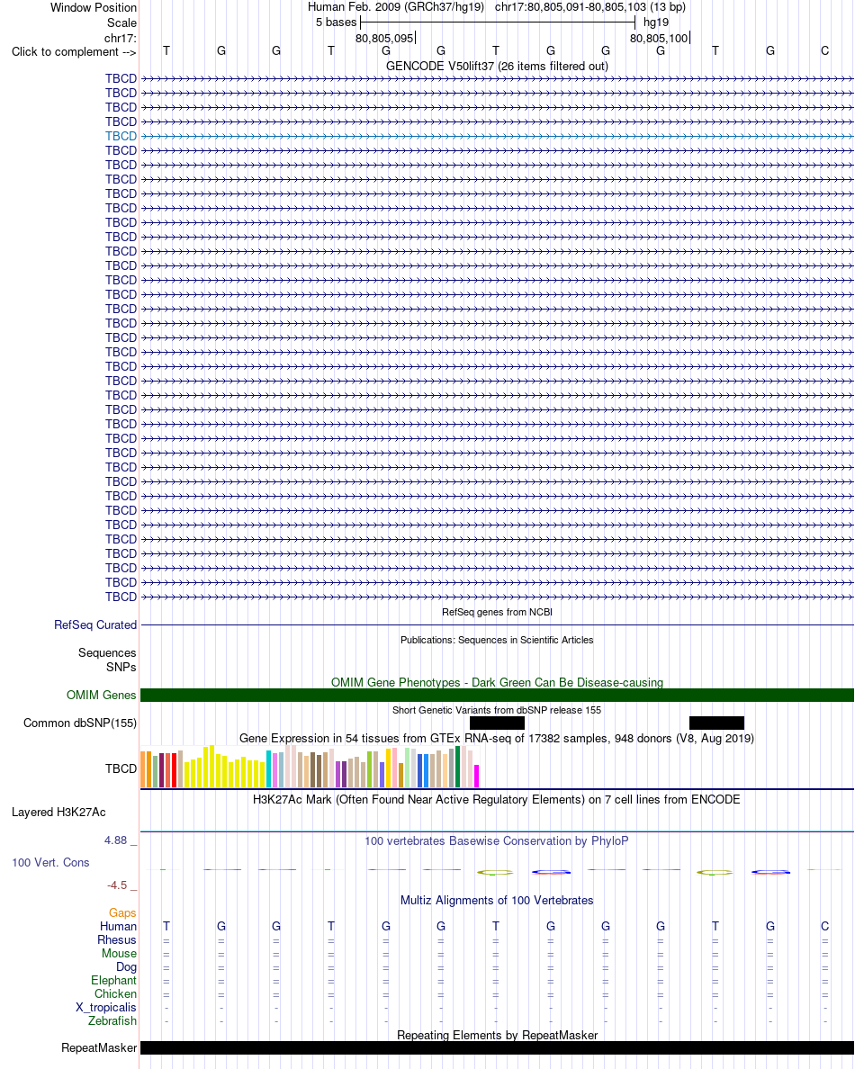Image resolution: width=855 pixels, height=1069 pixels.
Task: Click the 'Scale' label
Action: [122, 23]
